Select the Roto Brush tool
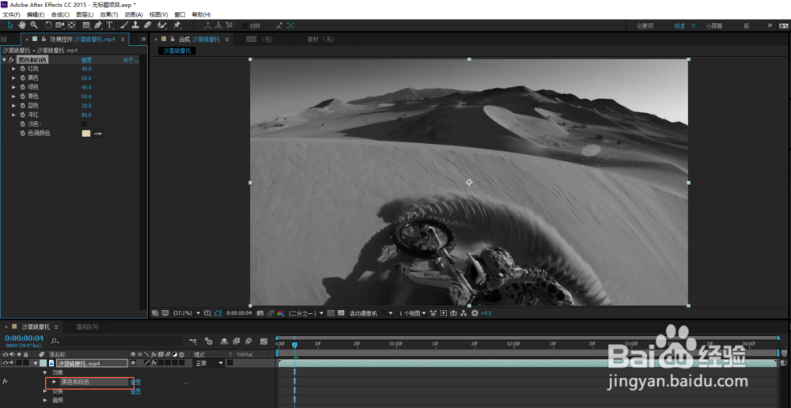Image resolution: width=791 pixels, height=408 pixels. (162, 25)
